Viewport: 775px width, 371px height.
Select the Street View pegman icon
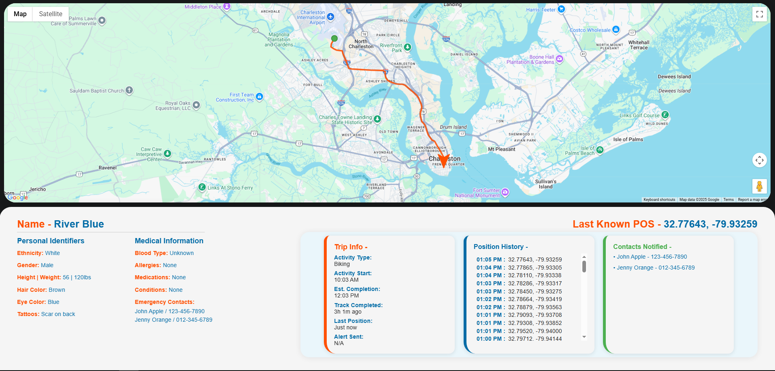pos(760,186)
